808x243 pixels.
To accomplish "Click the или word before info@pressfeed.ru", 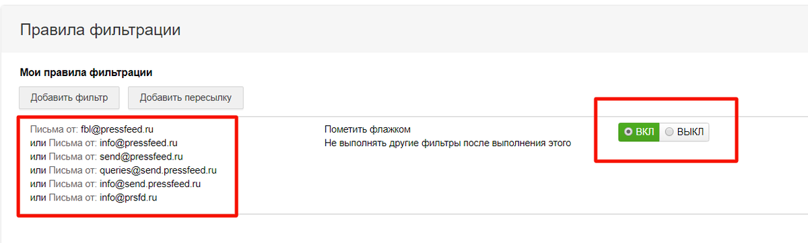I will (38, 143).
